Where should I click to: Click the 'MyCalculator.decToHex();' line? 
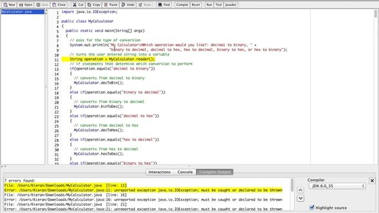tap(99, 130)
